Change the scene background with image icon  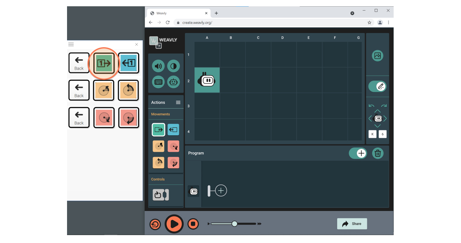[x=377, y=55]
